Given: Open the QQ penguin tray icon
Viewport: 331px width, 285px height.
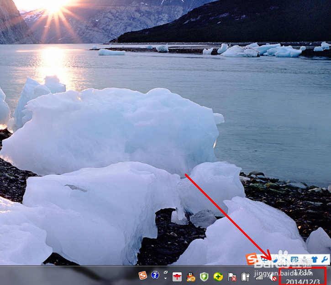Looking at the screenshot, I should click(191, 277).
